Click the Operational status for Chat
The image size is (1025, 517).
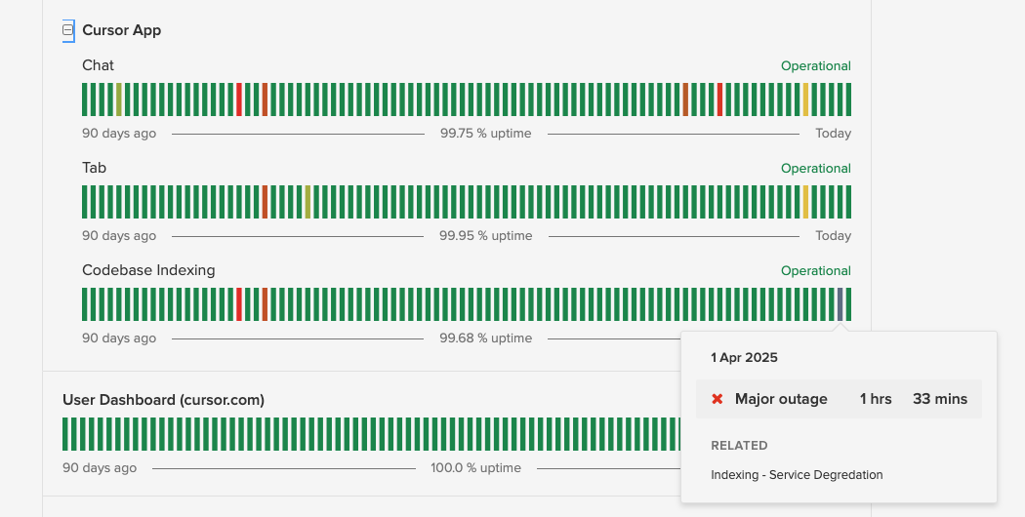coord(816,66)
